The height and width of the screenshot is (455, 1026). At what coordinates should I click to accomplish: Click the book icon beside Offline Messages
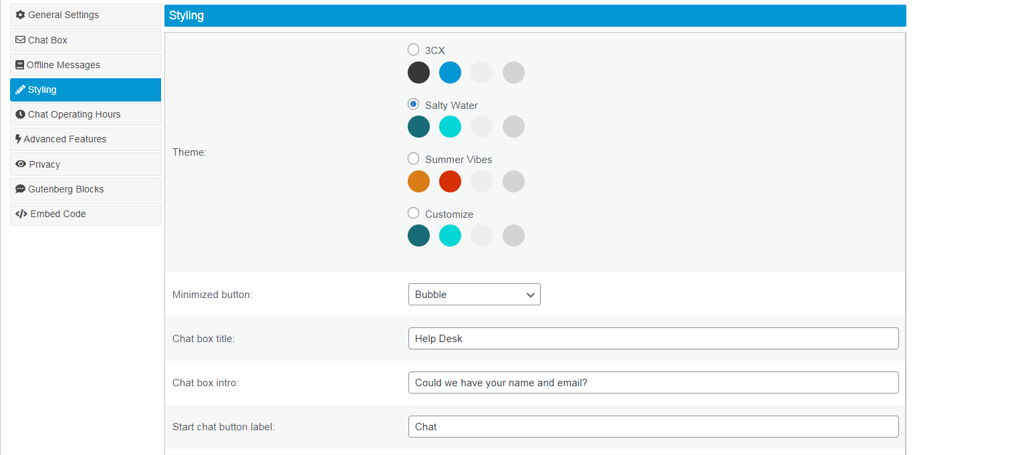click(19, 65)
